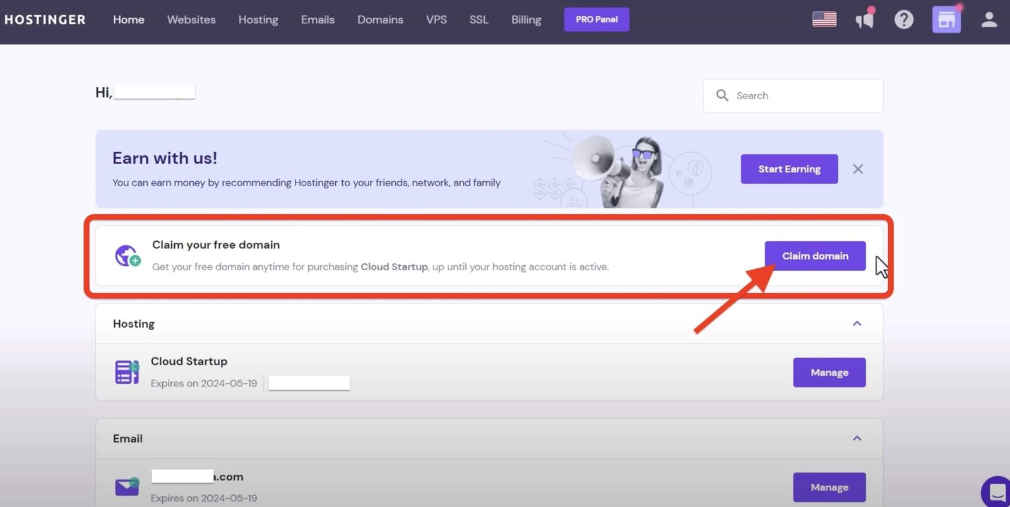Screen dimensions: 1010x507
Task: Manage the Cloud Startup hosting plan
Action: [x=829, y=373]
